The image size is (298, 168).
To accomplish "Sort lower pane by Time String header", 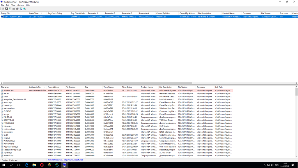I will [130, 87].
